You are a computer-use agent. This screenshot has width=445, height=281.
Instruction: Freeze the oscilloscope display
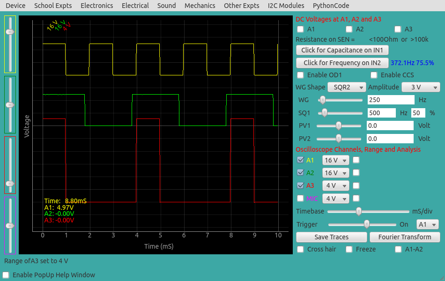click(349, 249)
